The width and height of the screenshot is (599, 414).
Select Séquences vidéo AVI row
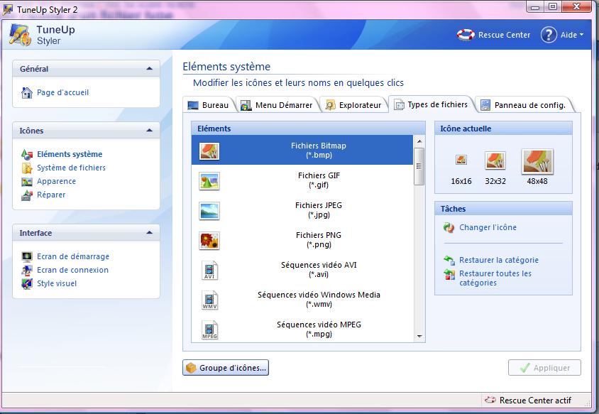pos(302,271)
